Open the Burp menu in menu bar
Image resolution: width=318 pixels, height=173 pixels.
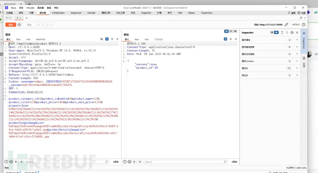(x=13, y=8)
